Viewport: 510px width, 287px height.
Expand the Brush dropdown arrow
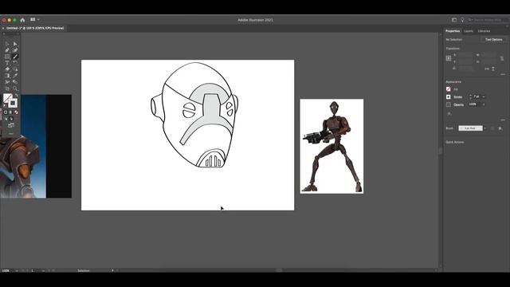pyautogui.click(x=485, y=128)
